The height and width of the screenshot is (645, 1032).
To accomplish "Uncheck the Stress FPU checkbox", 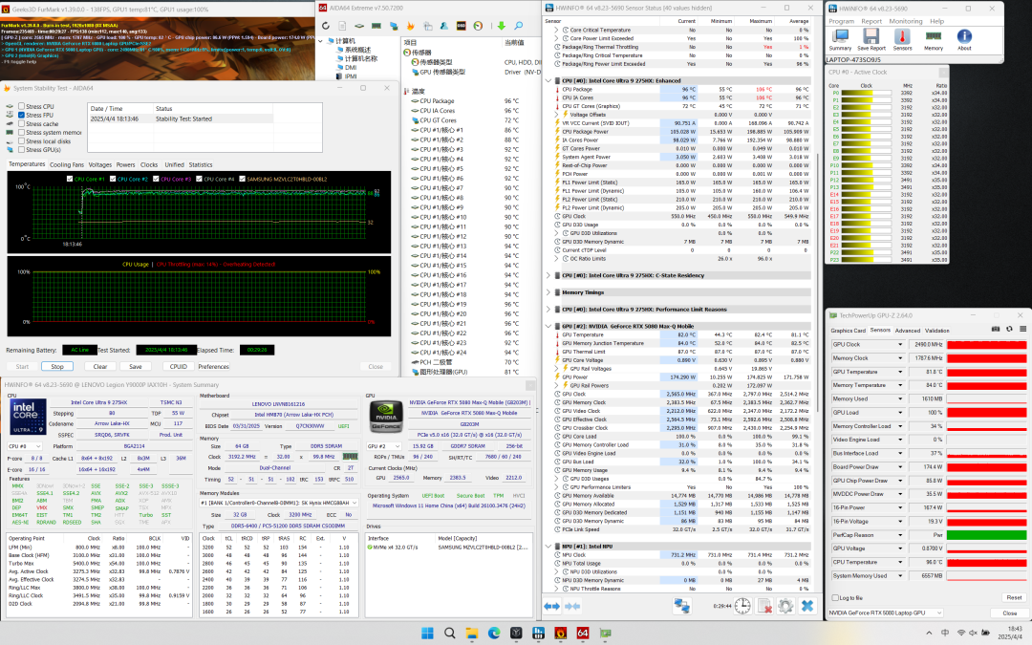I will pos(22,115).
